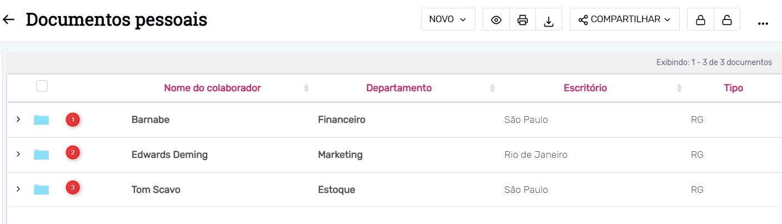
Task: Open the Edwards Deming document name
Action: pos(169,155)
